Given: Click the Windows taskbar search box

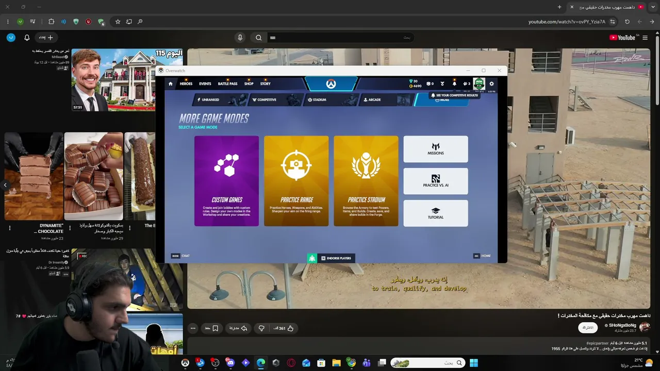Looking at the screenshot, I should tap(427, 363).
